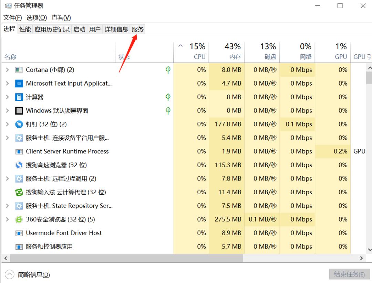Click the green leaf beside 计算器
Viewport: 372px width, 283px height.
[x=168, y=97]
